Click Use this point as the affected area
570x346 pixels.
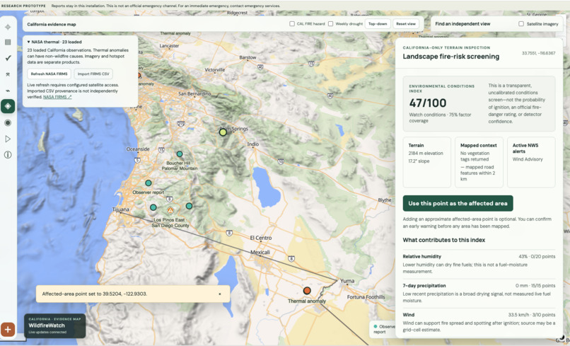pos(458,203)
